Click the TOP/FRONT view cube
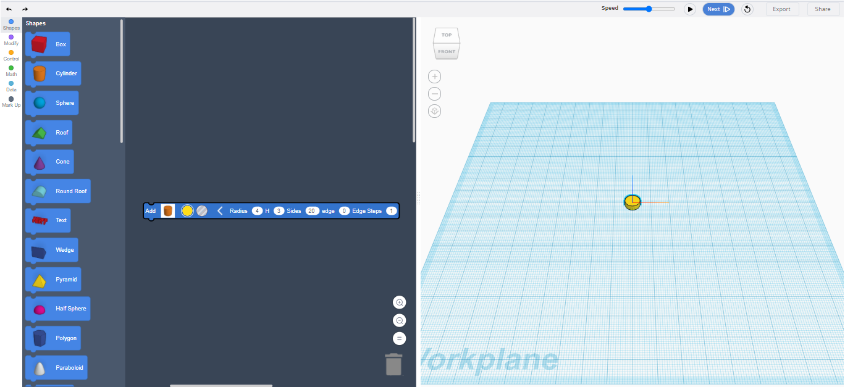The image size is (845, 387). (446, 43)
